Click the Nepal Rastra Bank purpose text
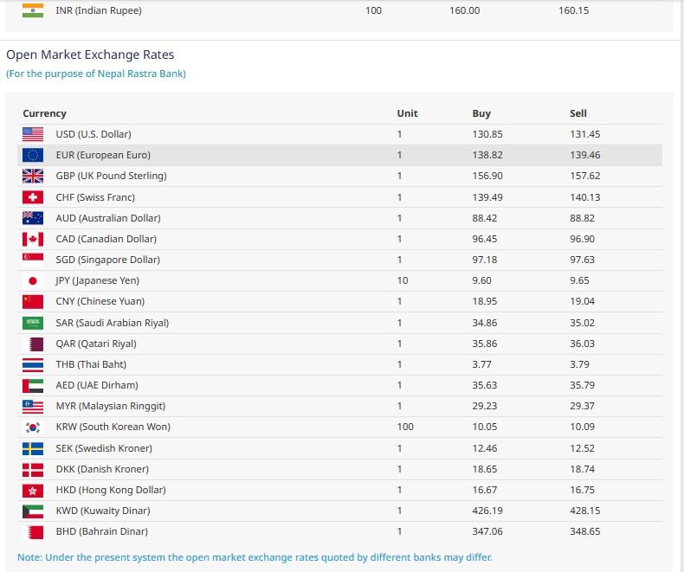Image resolution: width=684 pixels, height=572 pixels. tap(96, 74)
